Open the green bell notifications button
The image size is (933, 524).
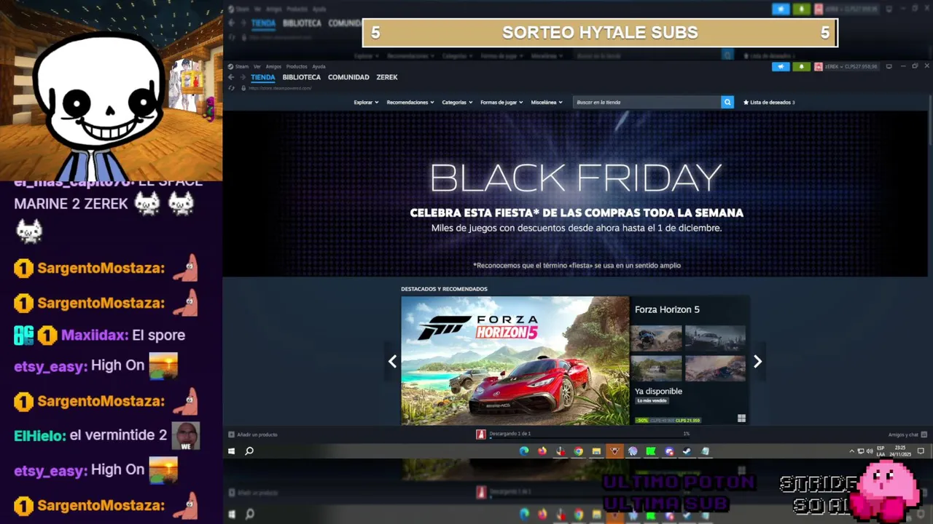(801, 66)
